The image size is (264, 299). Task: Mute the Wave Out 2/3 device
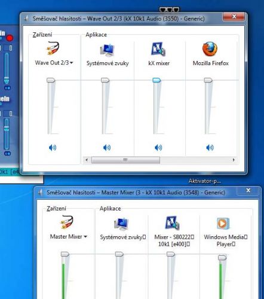pos(53,148)
